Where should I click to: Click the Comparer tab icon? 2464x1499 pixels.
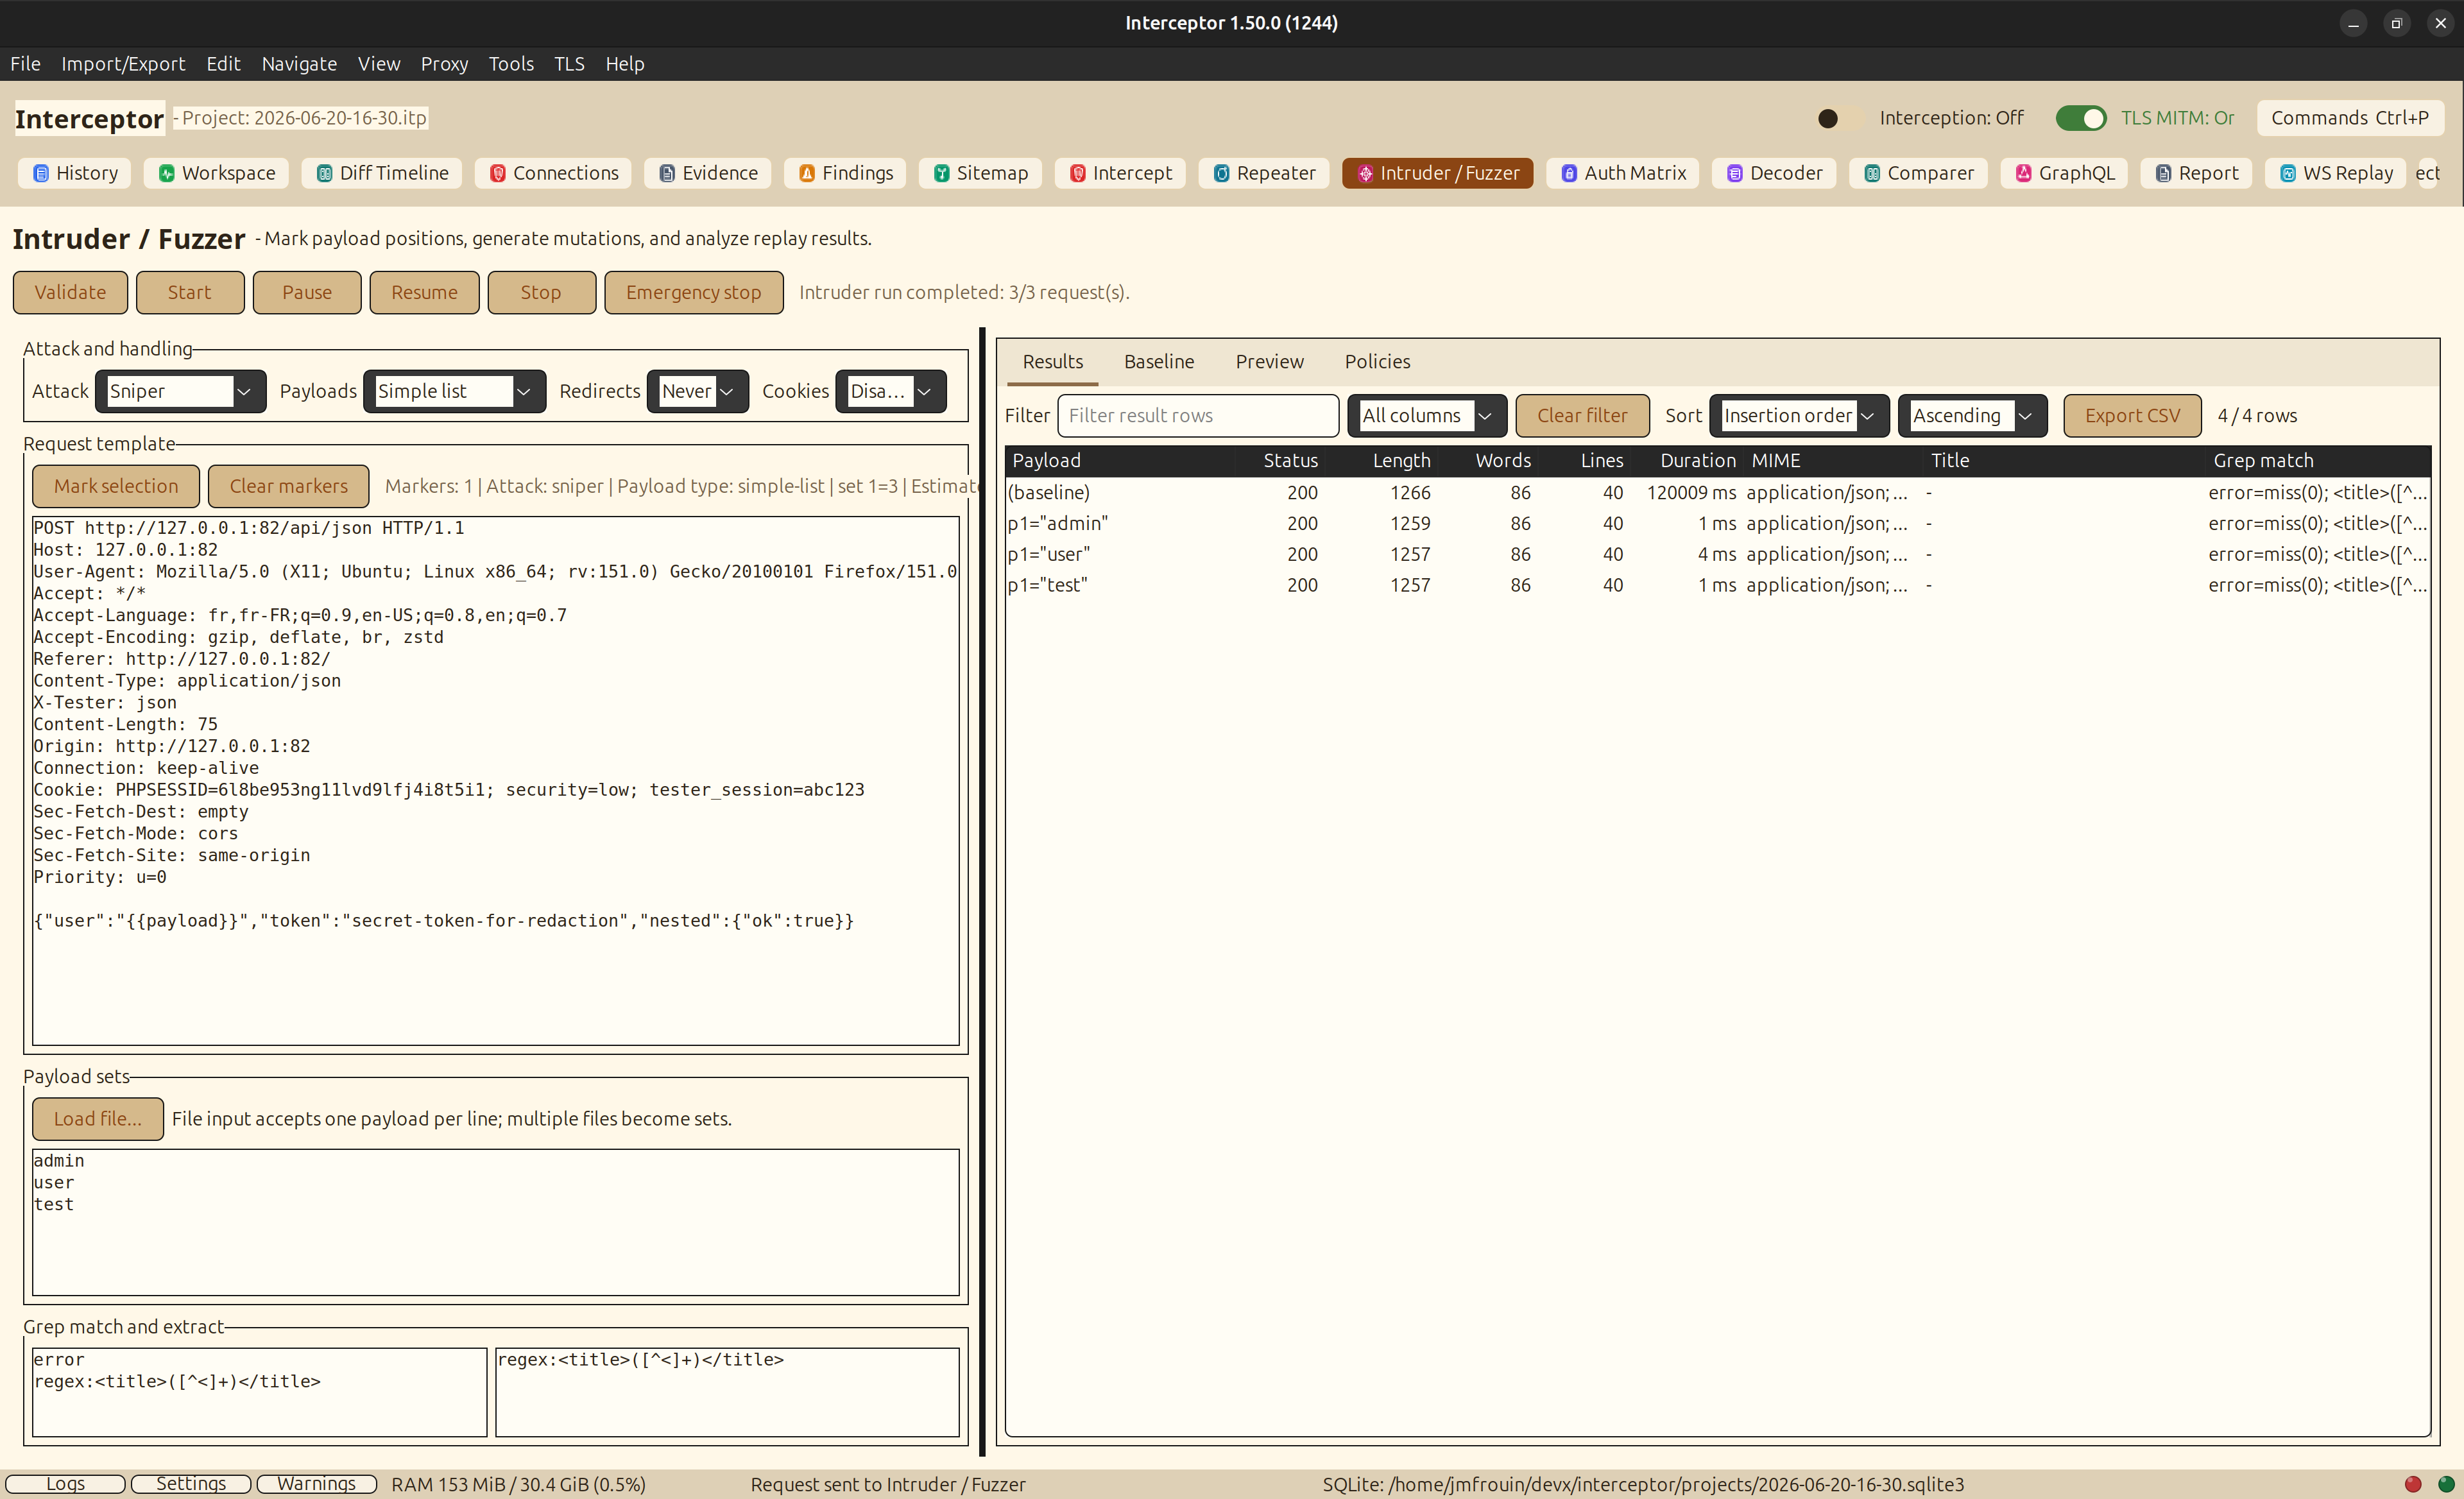click(x=1872, y=173)
